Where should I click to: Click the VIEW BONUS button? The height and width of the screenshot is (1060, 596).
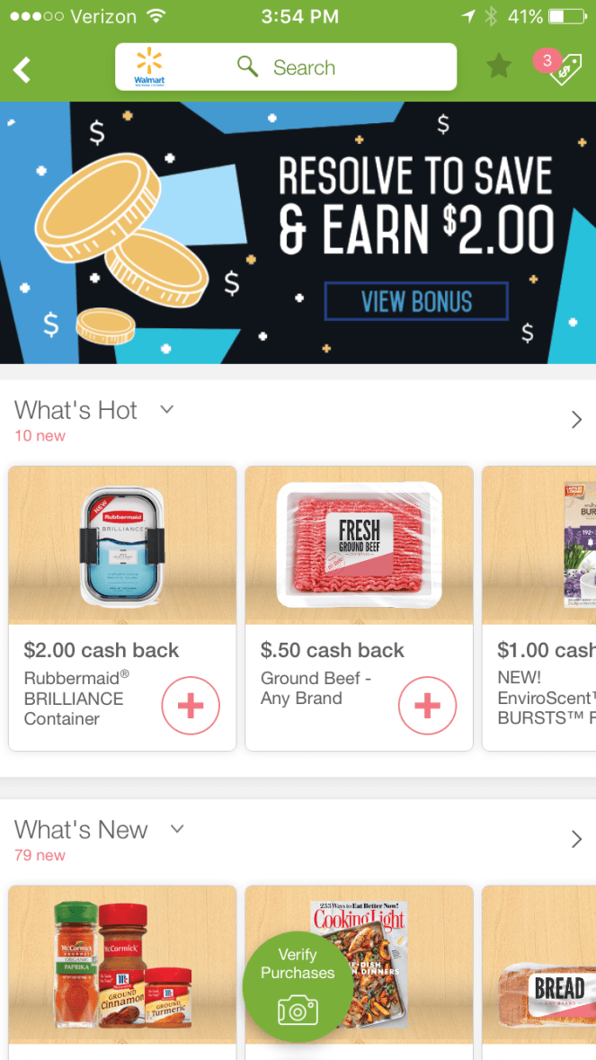tap(416, 301)
